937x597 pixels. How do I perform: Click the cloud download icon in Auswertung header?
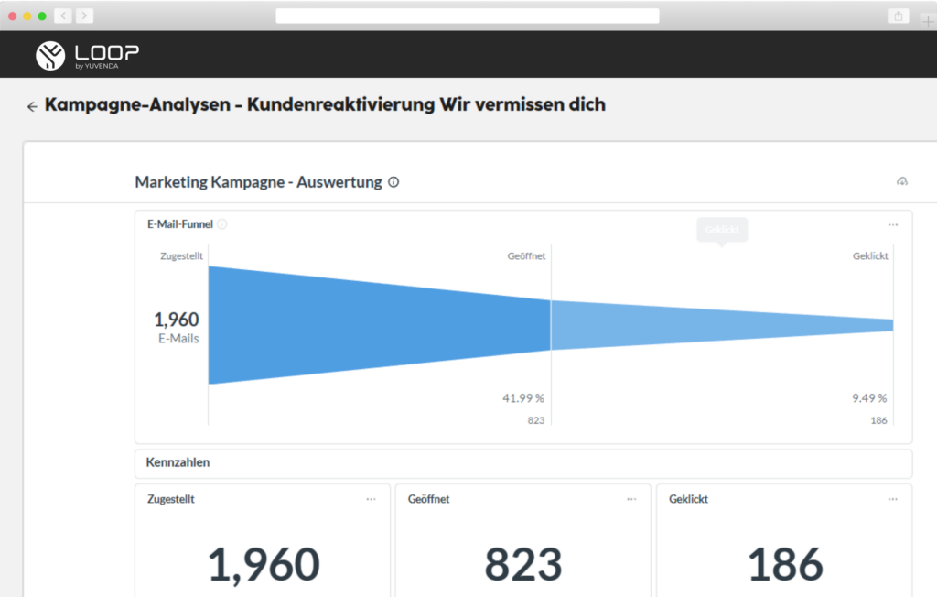(901, 181)
